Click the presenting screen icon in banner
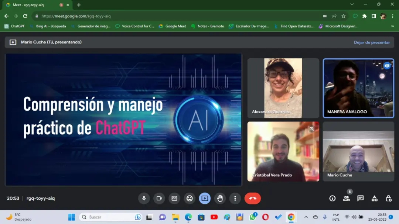 coord(13,42)
